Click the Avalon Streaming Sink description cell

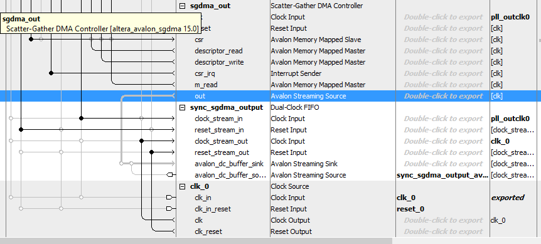(304, 164)
